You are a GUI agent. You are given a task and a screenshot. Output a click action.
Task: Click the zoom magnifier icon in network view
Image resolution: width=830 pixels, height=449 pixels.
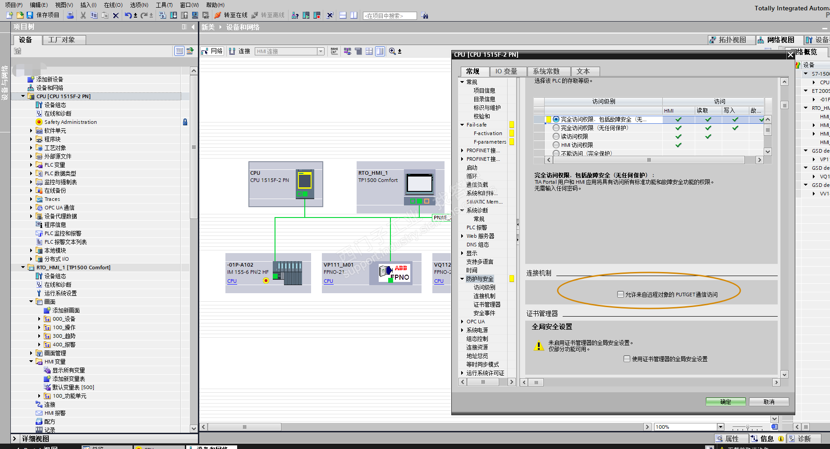392,51
